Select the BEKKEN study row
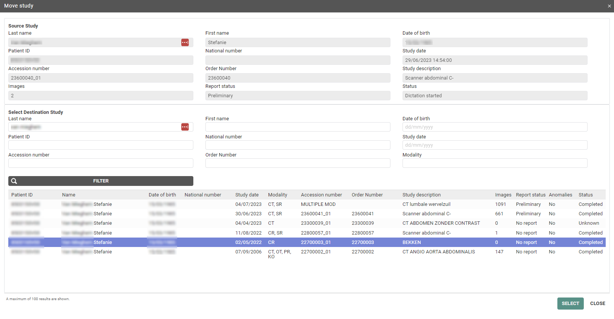This screenshot has height=319, width=614. click(412, 242)
